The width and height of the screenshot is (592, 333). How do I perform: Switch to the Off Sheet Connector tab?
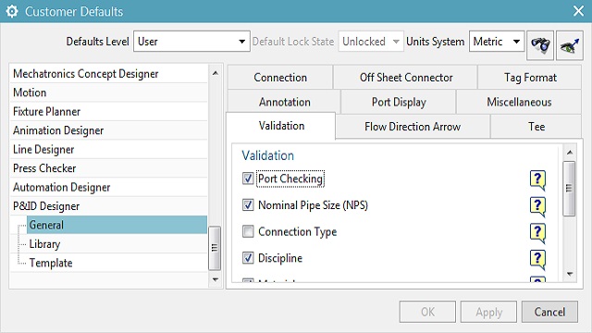[406, 78]
